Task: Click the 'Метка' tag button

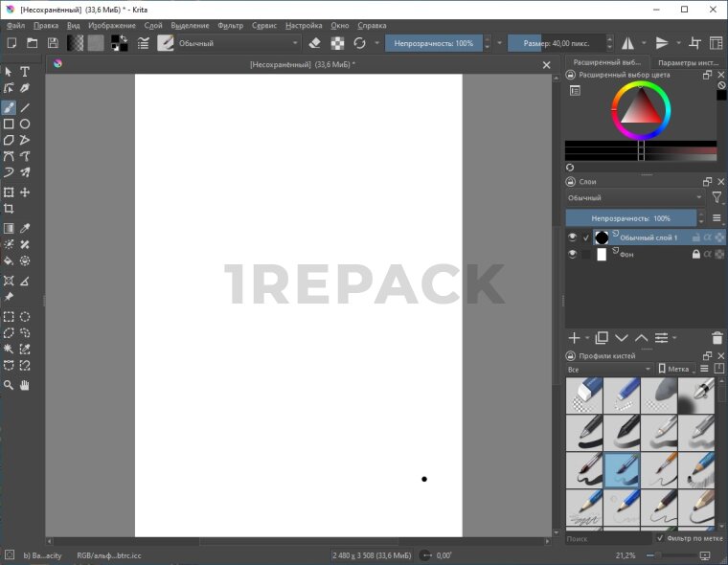Action: 674,369
